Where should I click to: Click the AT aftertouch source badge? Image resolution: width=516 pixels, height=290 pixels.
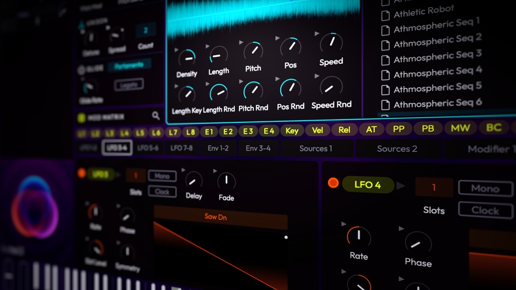(x=372, y=130)
